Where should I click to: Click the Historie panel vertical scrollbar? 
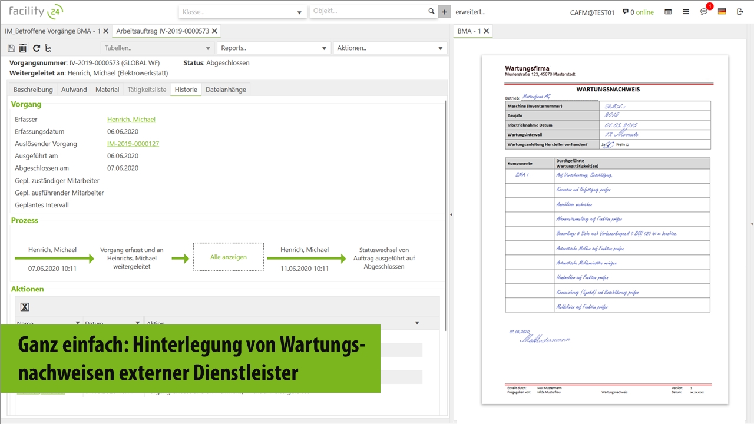(446, 215)
